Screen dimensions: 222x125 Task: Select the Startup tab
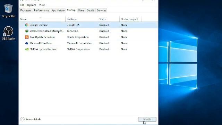point(71,10)
